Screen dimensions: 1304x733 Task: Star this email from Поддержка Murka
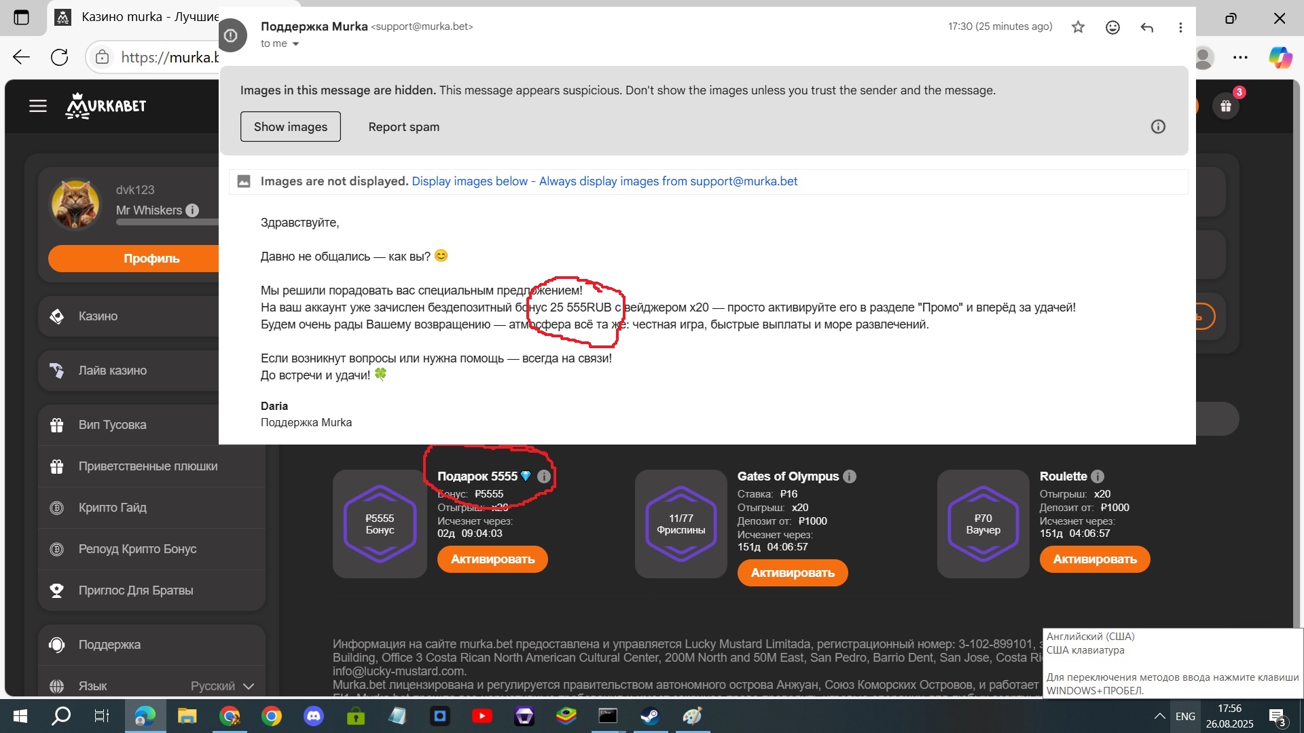click(x=1078, y=27)
